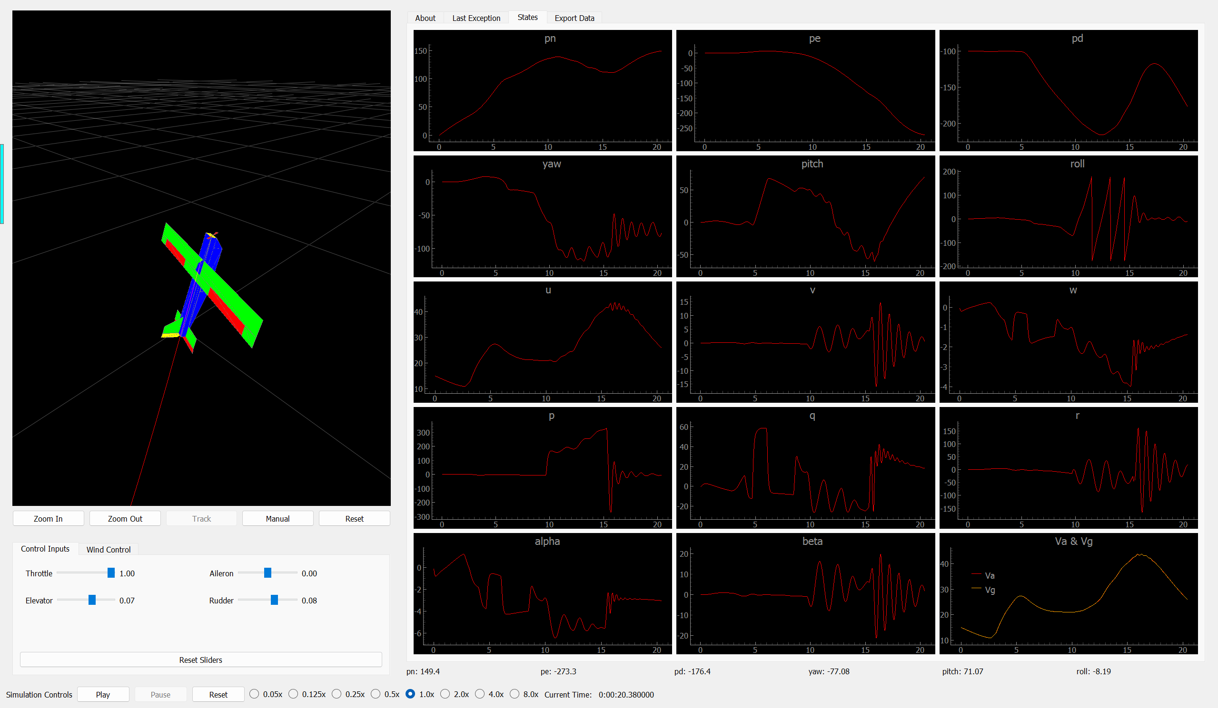Click the Aileron slider handle
This screenshot has width=1218, height=708.
click(267, 573)
